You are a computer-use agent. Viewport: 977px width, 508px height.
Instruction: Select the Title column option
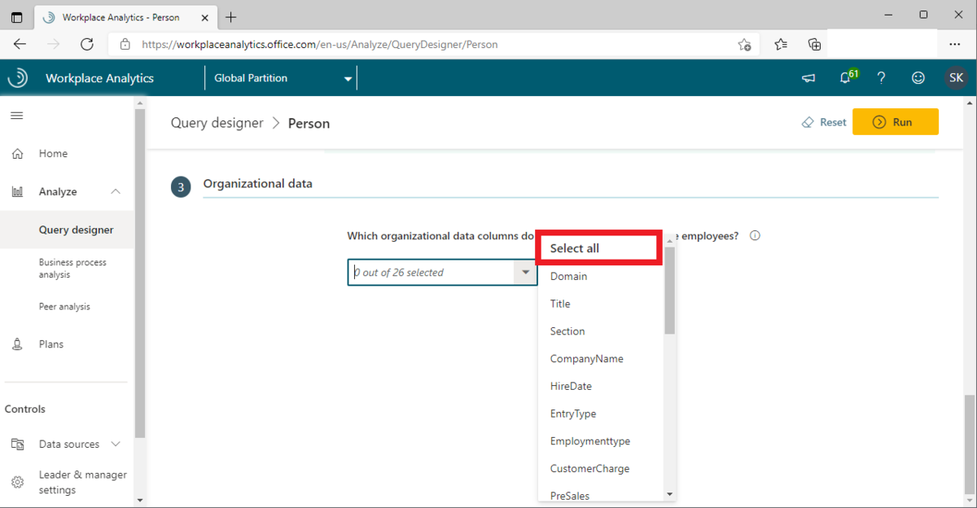pos(601,304)
